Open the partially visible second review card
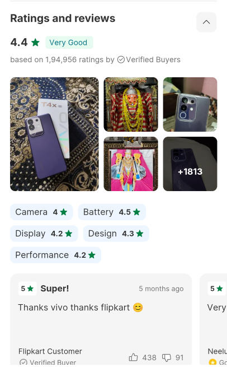This screenshot has height=367, width=227. pyautogui.click(x=213, y=320)
